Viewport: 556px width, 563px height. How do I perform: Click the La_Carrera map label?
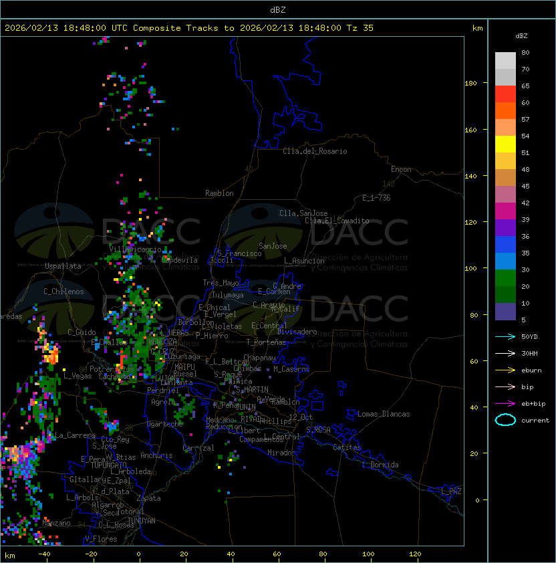[x=74, y=435]
